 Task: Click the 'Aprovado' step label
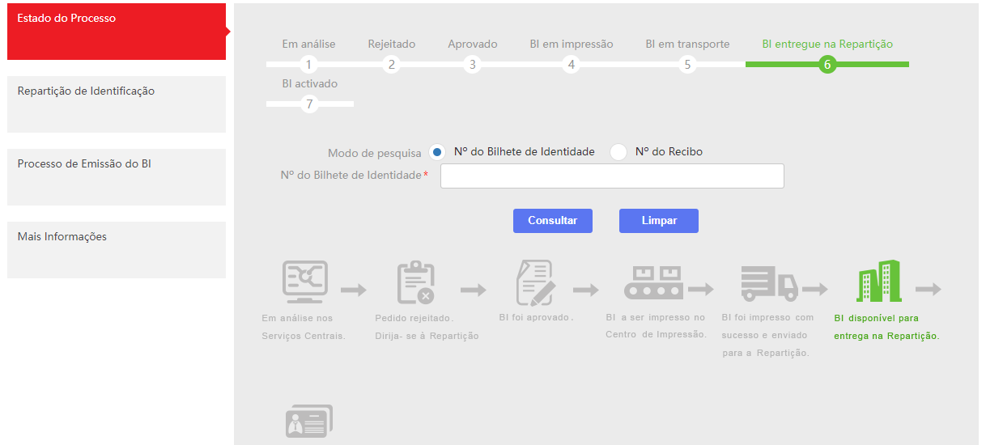pyautogui.click(x=473, y=44)
